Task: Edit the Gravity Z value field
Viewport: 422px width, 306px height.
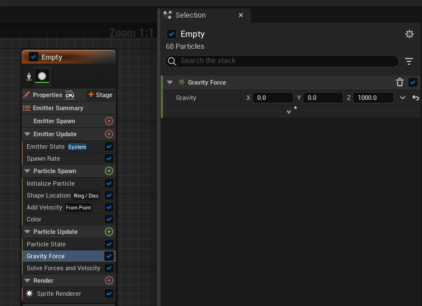Action: pos(373,98)
